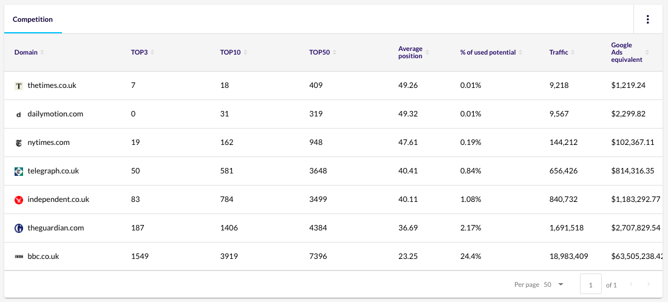Click the TOP10 column header label
This screenshot has width=668, height=302.
[x=231, y=53]
